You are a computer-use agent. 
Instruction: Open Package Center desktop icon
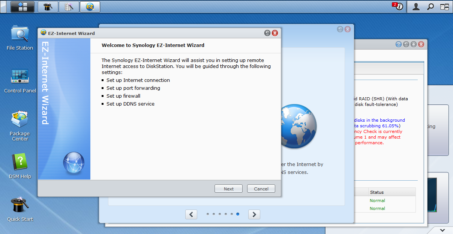(20, 126)
